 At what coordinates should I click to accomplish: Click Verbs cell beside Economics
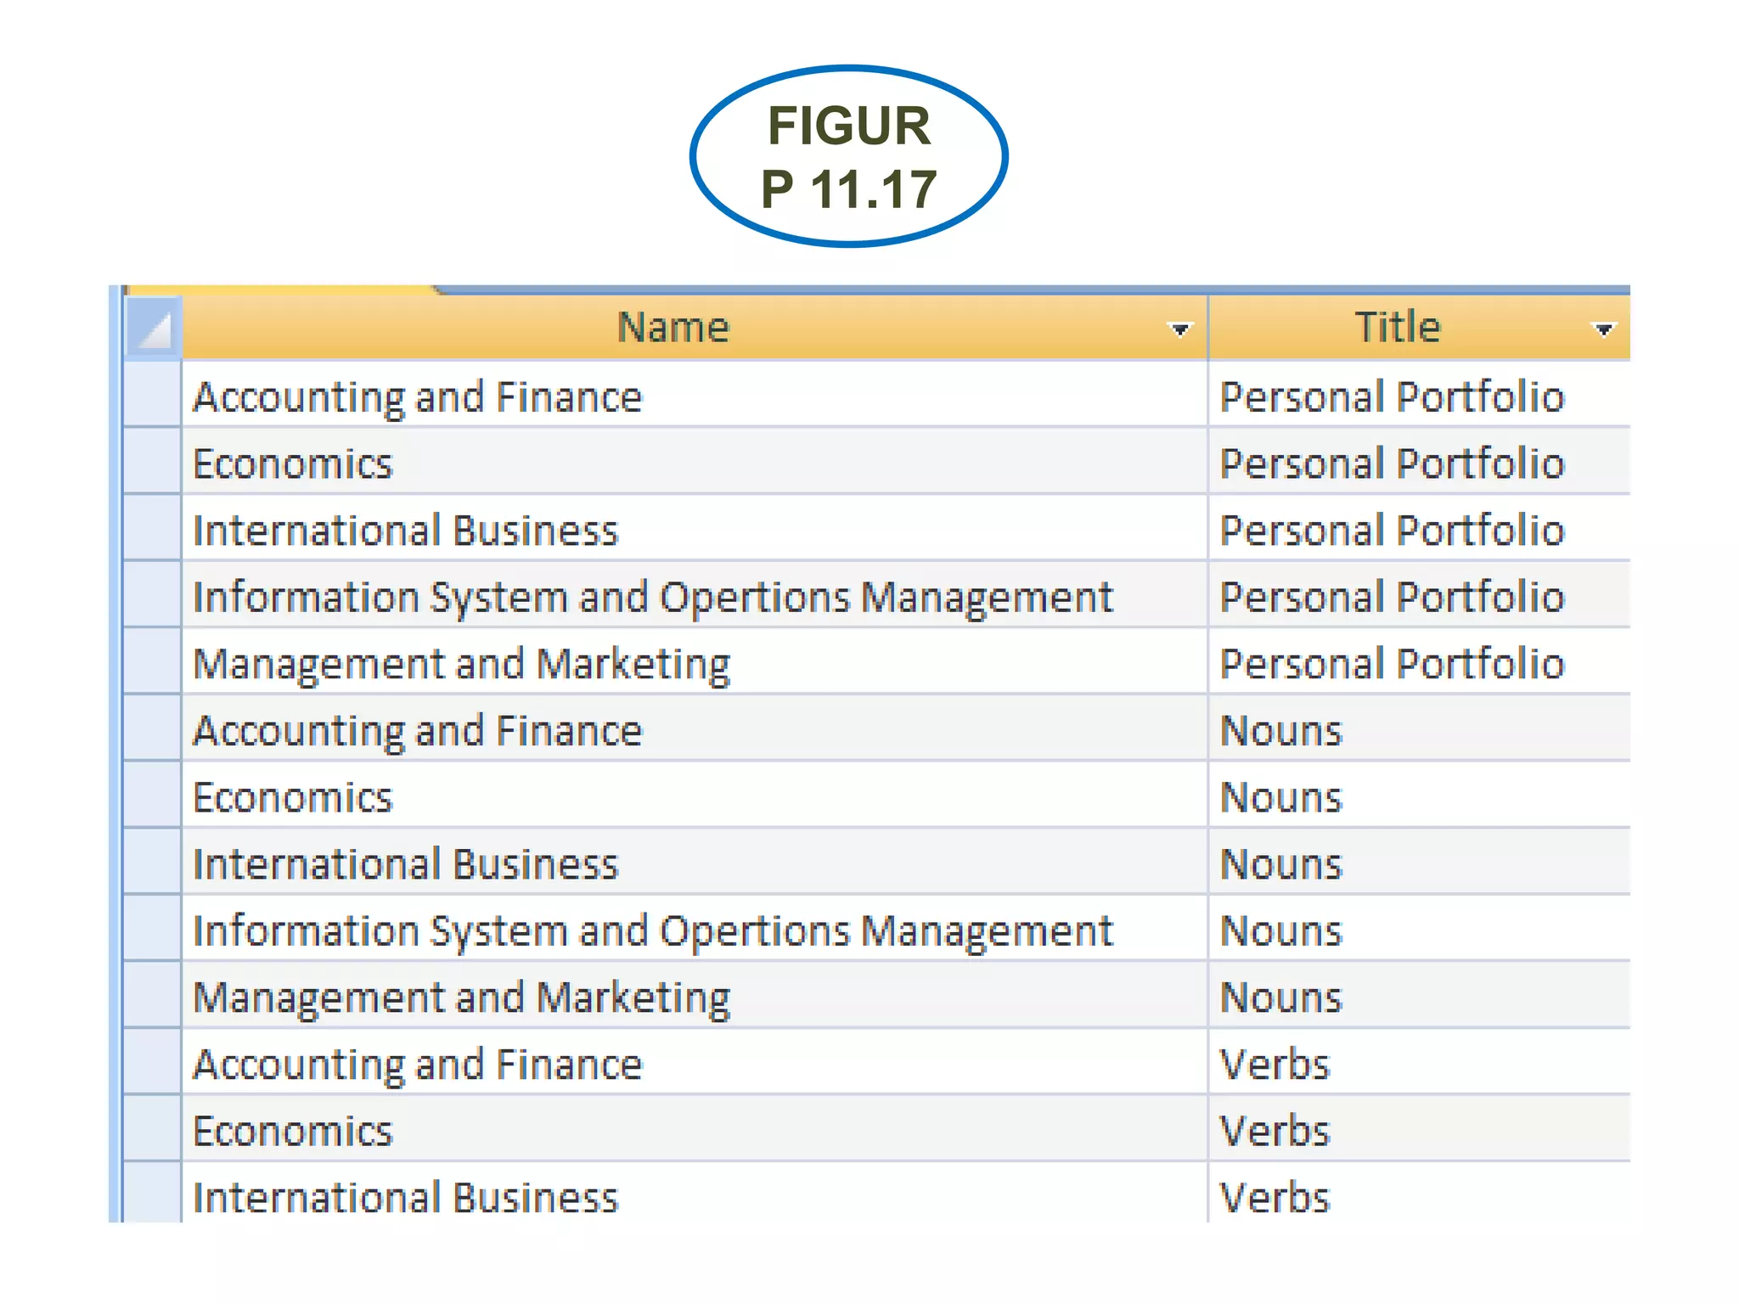click(x=1275, y=1131)
